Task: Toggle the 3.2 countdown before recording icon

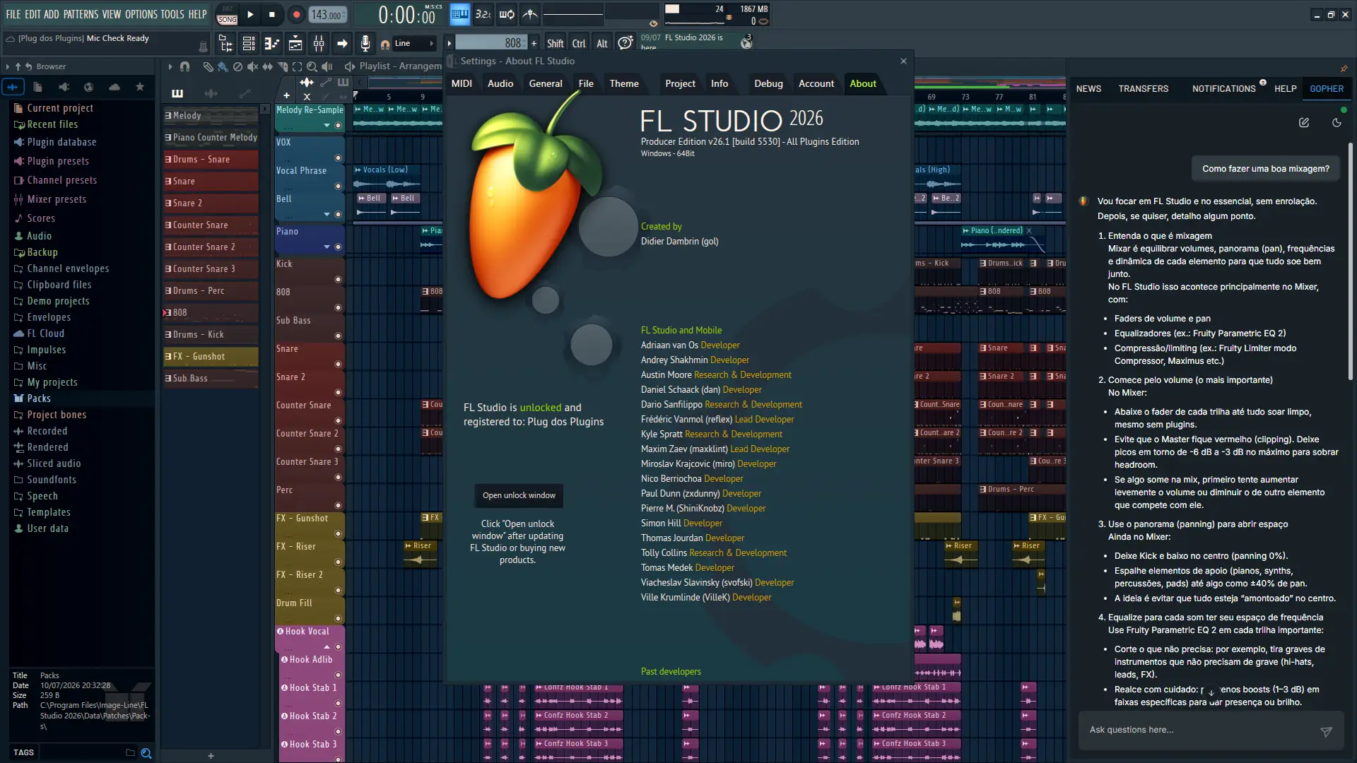Action: coord(483,14)
